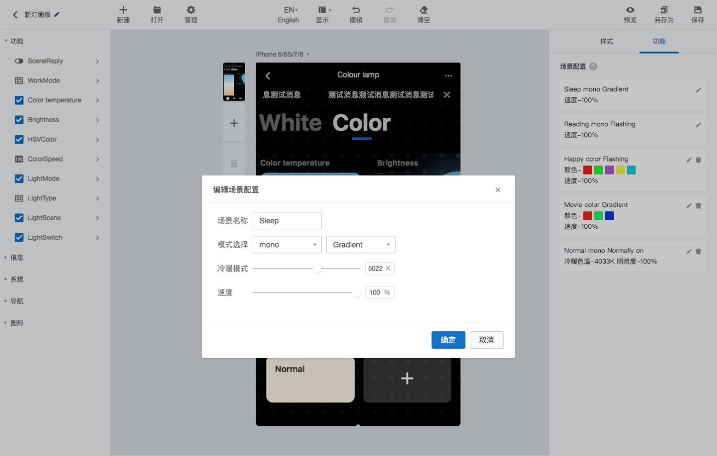Click the 另存为 save-as icon
This screenshot has height=456, width=717.
point(664,10)
